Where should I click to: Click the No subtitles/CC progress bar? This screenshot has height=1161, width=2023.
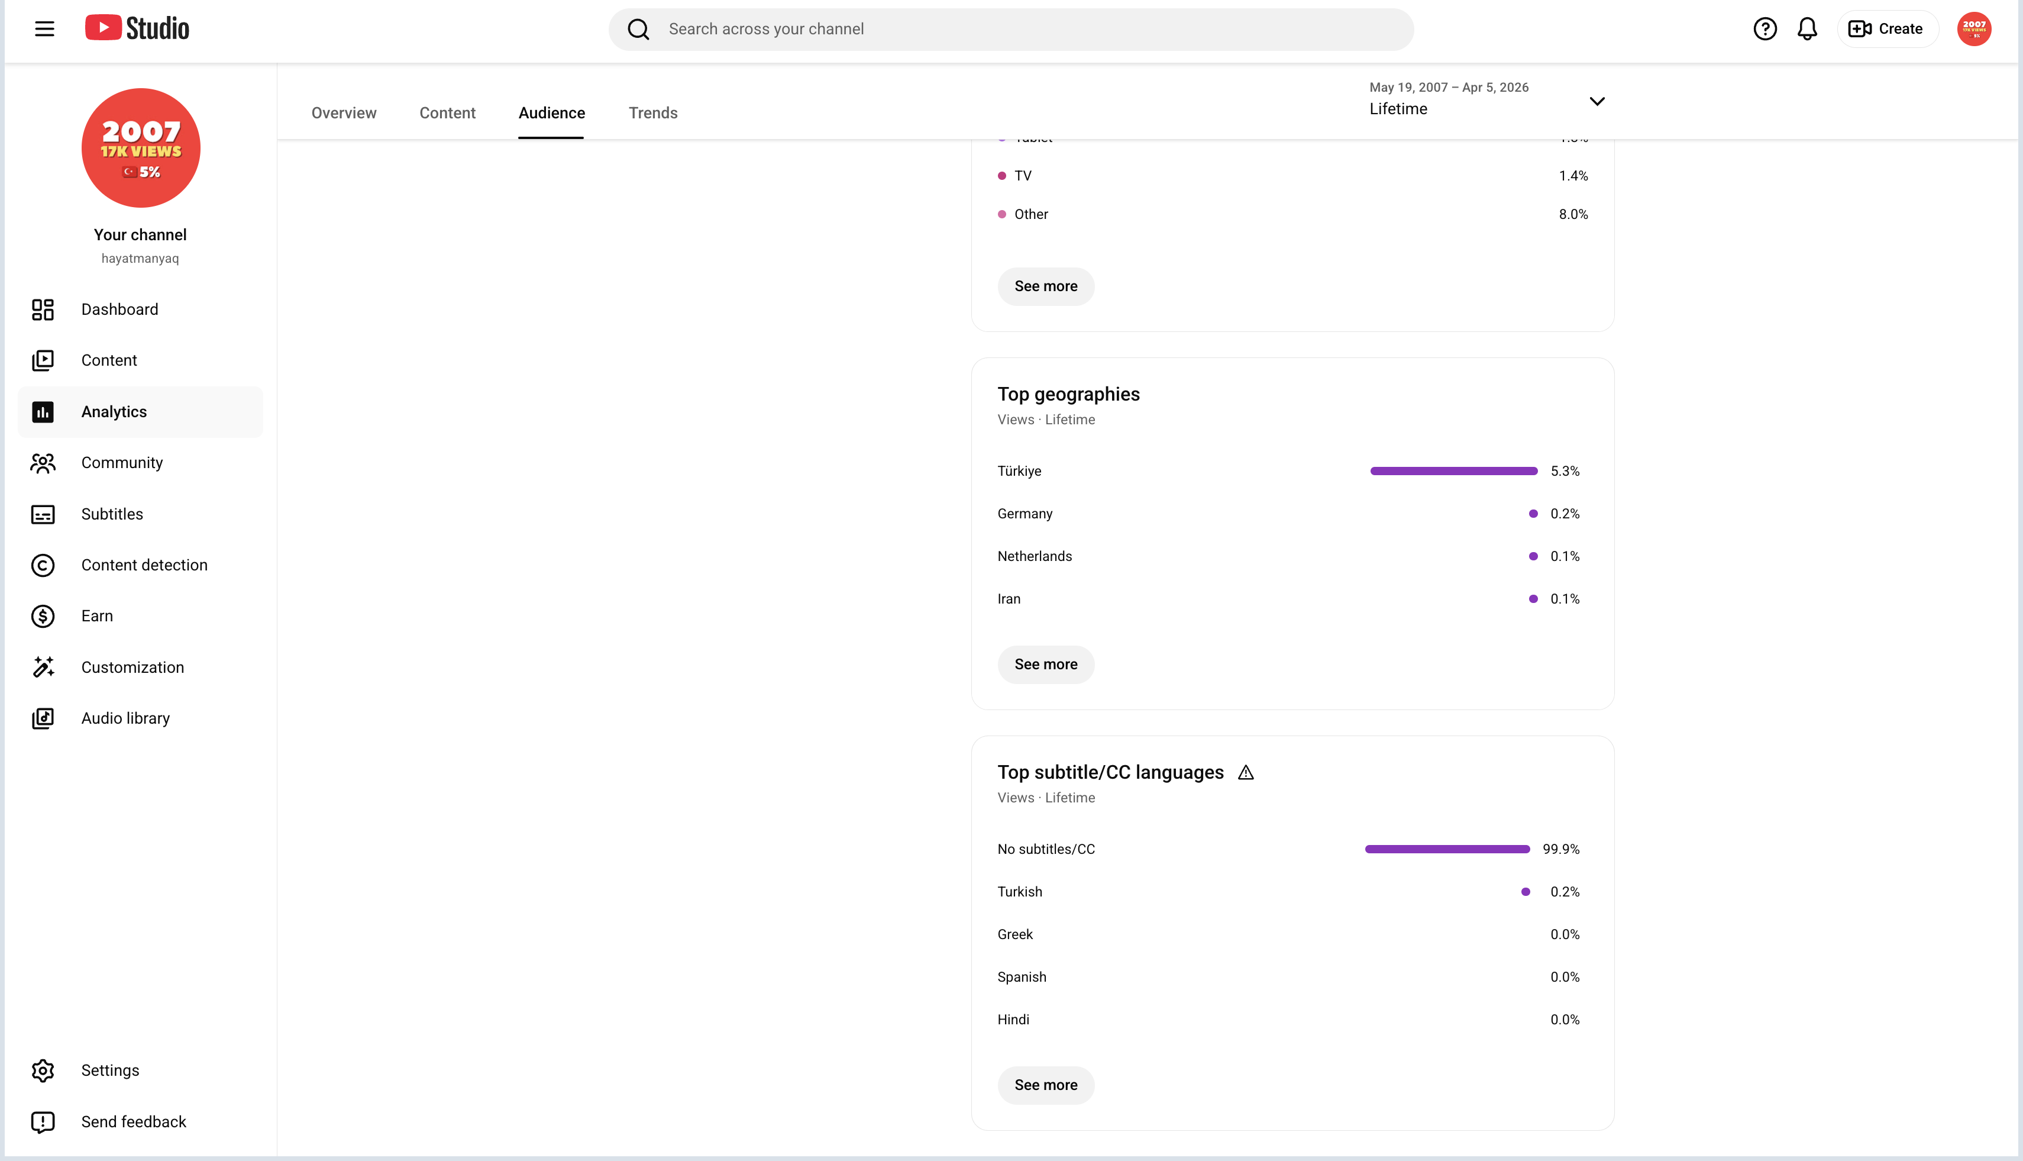1447,849
